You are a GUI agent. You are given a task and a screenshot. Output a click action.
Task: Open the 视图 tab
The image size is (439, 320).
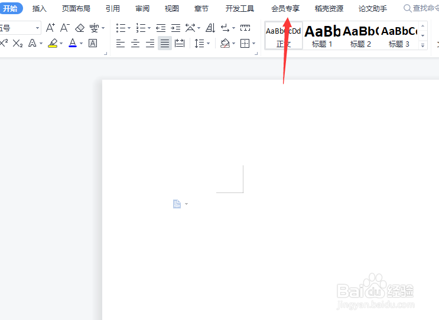tap(171, 9)
